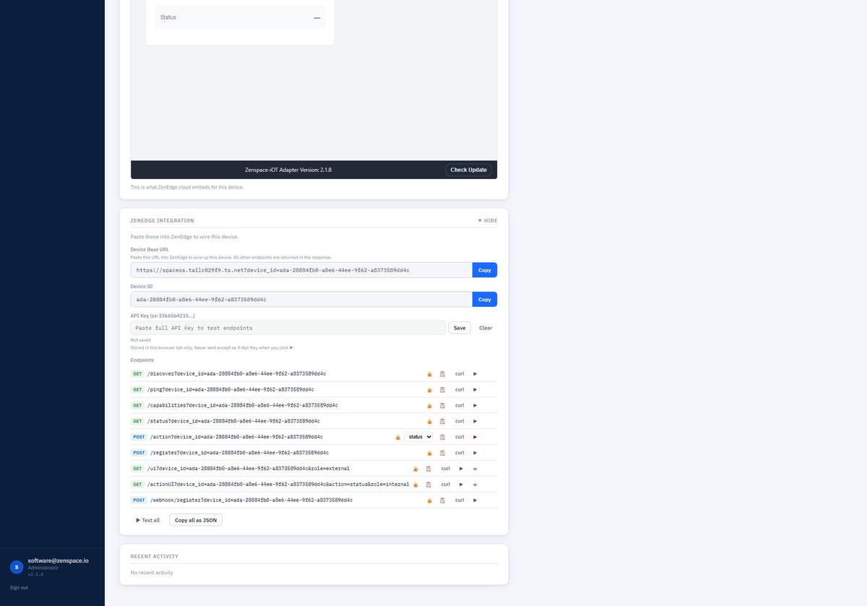The height and width of the screenshot is (606, 867).
Task: Click the GET badge on /ping row
Action: pos(137,390)
